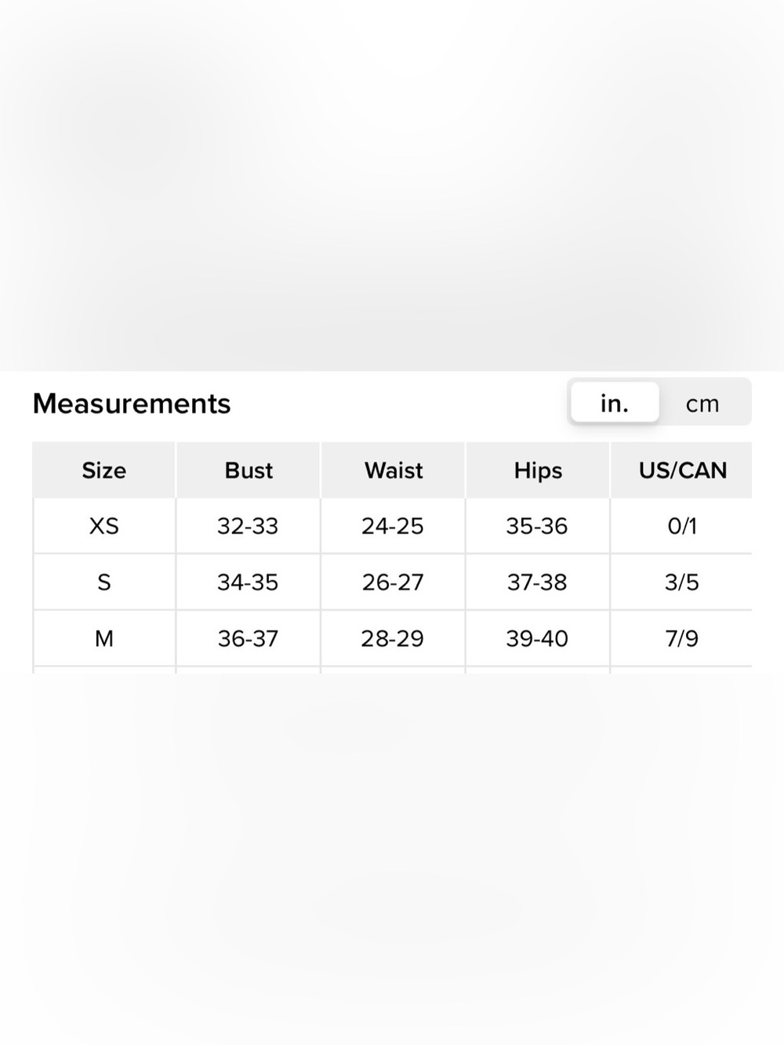The image size is (784, 1045).
Task: Click the Bust column header
Action: click(249, 470)
